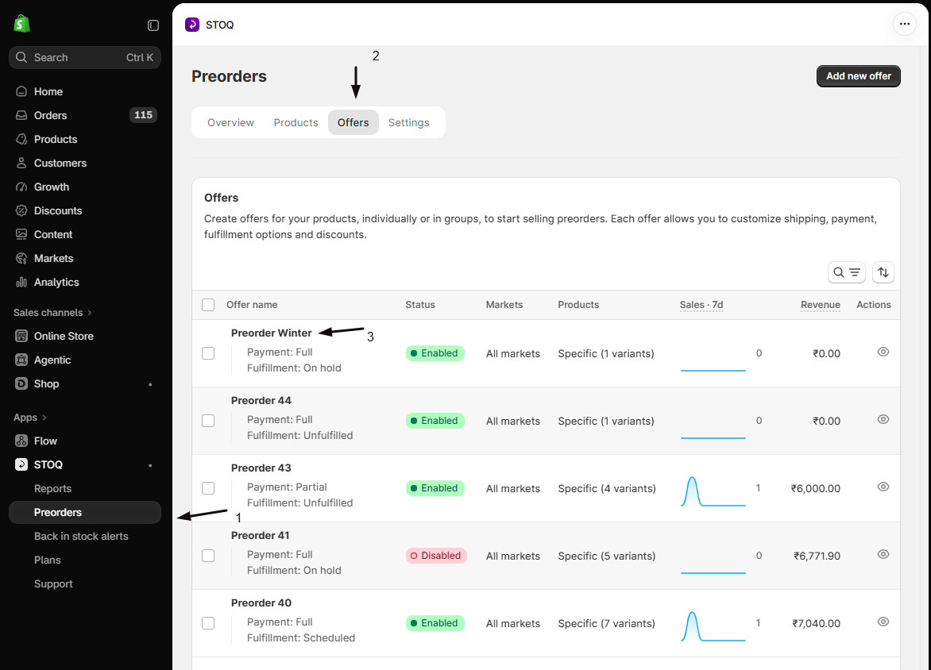This screenshot has width=931, height=670.
Task: Click the Sales · 7d column header
Action: pos(701,305)
